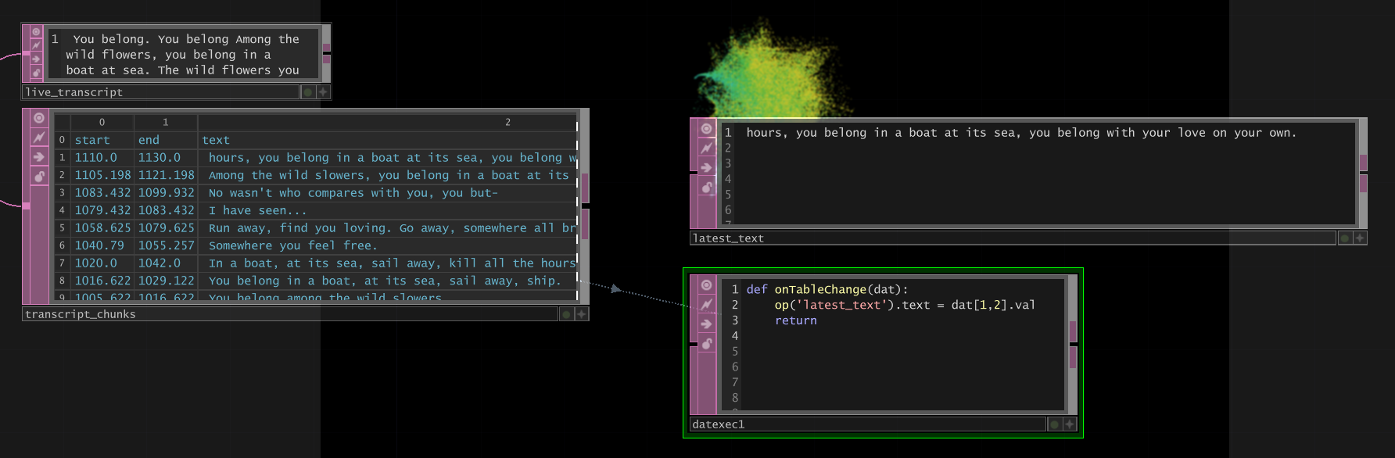Viewport: 1395px width, 458px height.
Task: Click the latest_text node name label
Action: pos(728,238)
